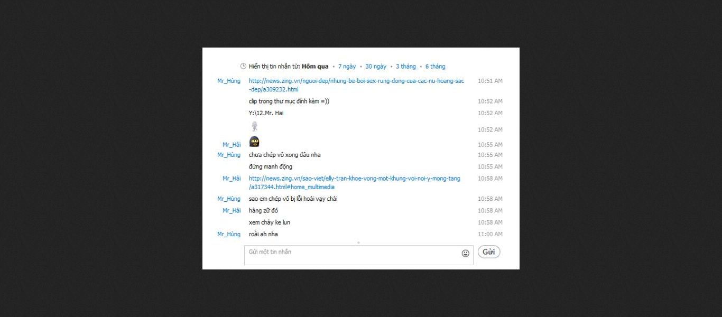The width and height of the screenshot is (722, 317).
Task: Click the first Mr_Hùng sender name
Action: (229, 81)
